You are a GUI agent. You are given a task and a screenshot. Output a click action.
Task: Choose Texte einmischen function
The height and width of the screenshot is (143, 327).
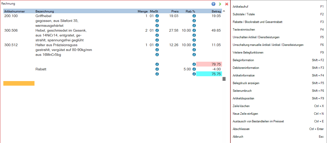[278, 30]
